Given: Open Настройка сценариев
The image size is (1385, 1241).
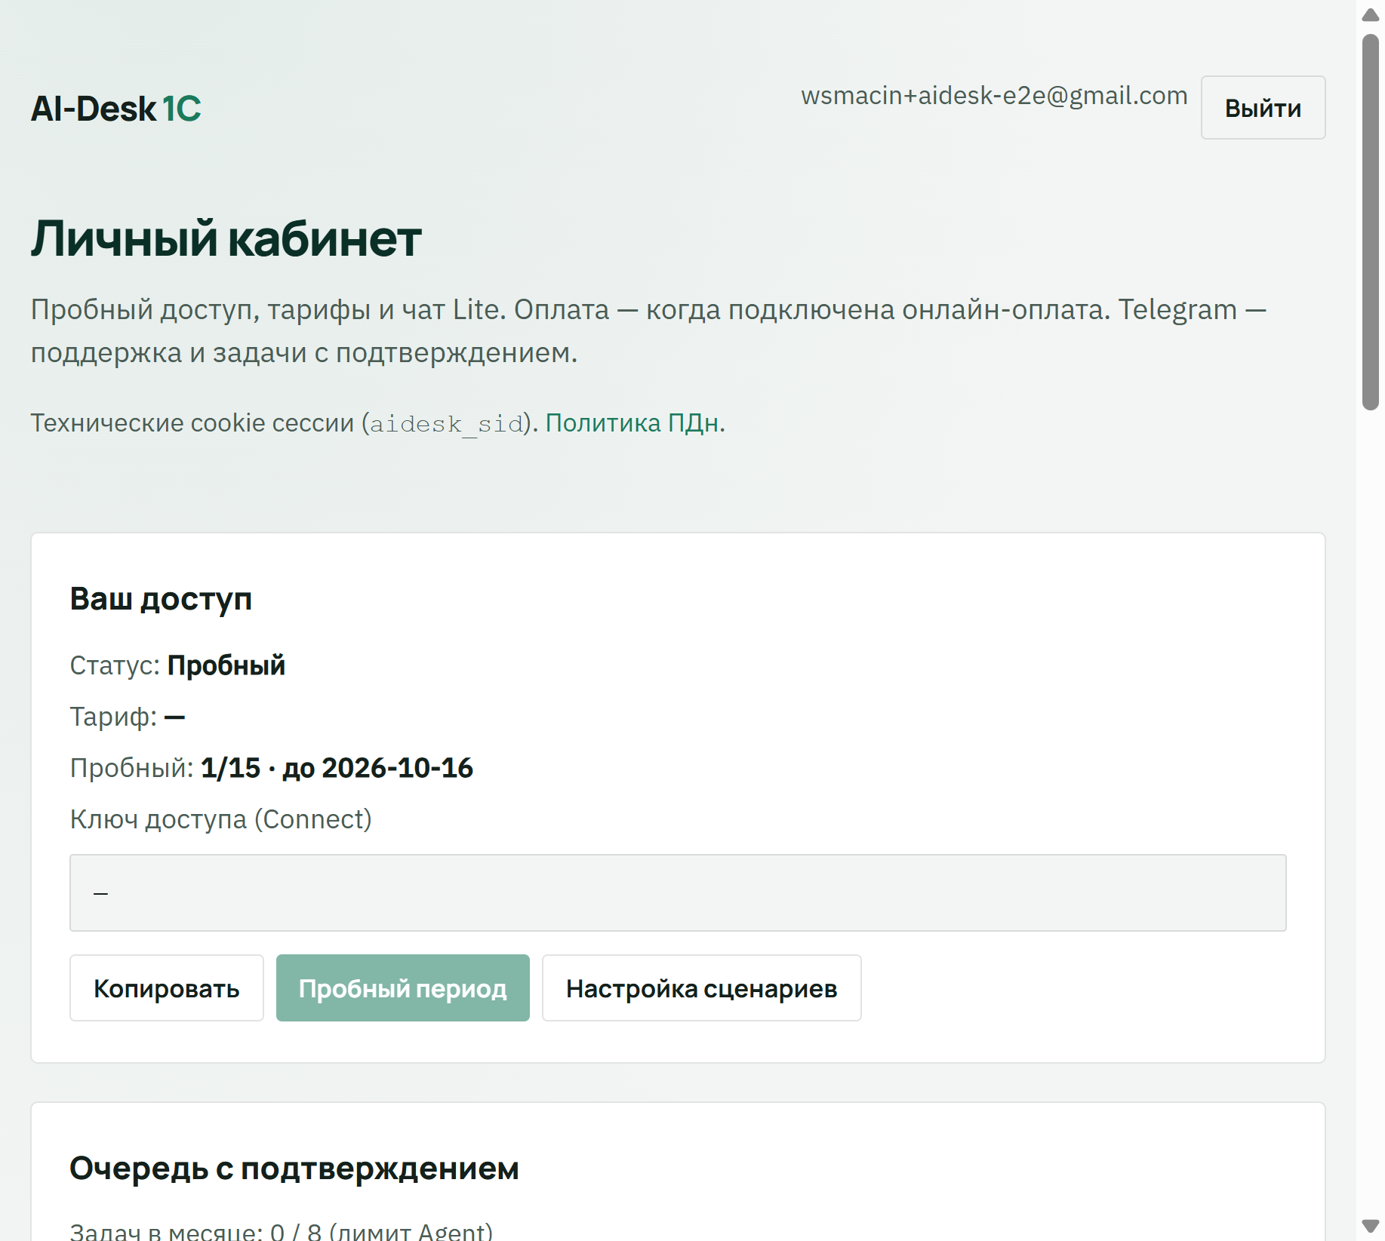Looking at the screenshot, I should click(702, 988).
